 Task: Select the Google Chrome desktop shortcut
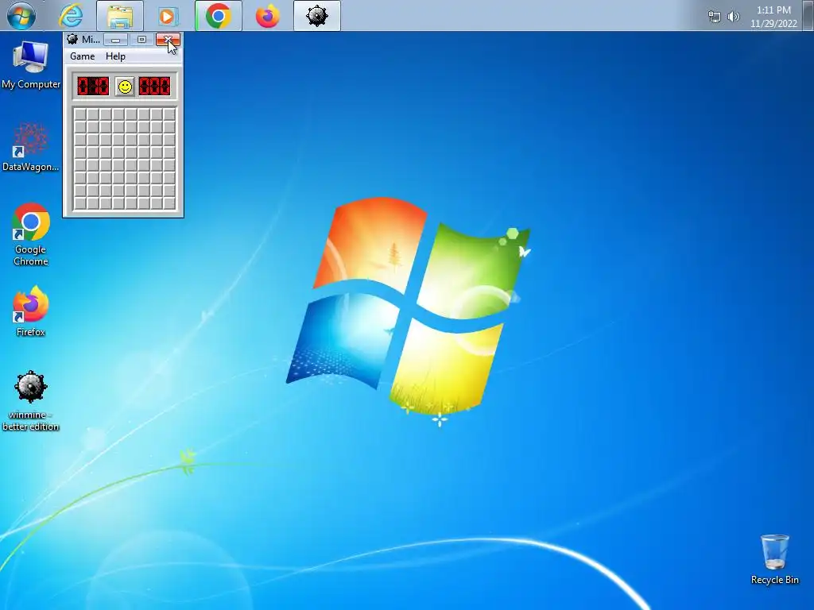pyautogui.click(x=31, y=235)
